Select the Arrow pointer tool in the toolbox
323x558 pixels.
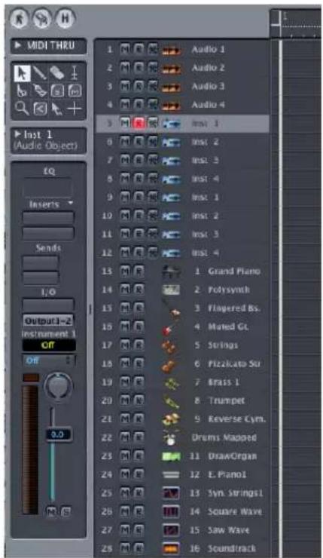[x=22, y=73]
